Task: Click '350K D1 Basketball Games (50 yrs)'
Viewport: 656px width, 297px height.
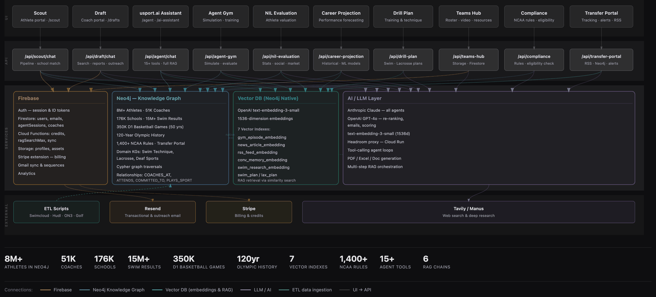Action: (150, 127)
